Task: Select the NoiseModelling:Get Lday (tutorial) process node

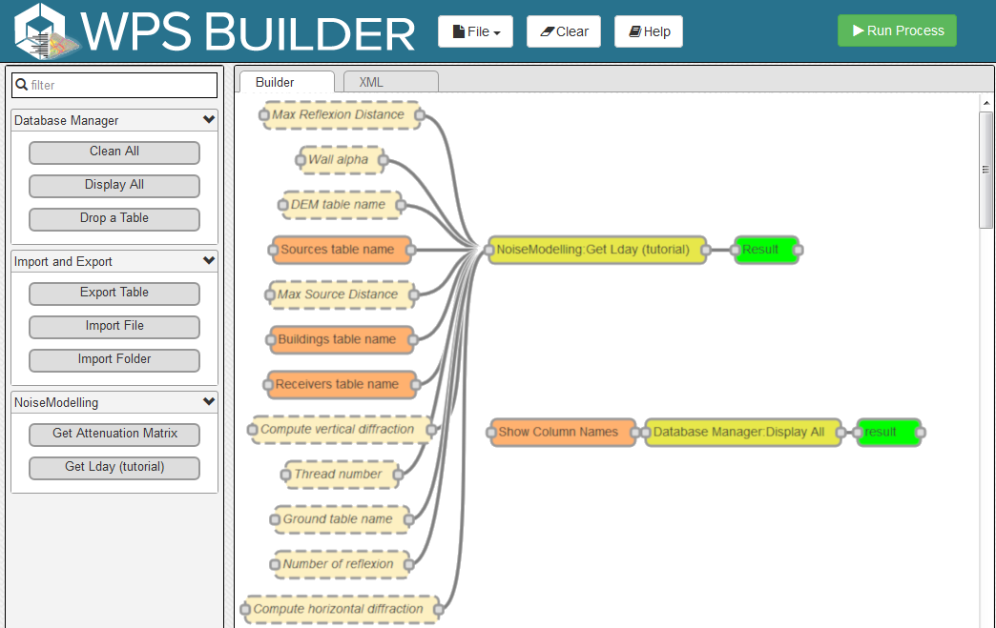Action: click(x=592, y=250)
